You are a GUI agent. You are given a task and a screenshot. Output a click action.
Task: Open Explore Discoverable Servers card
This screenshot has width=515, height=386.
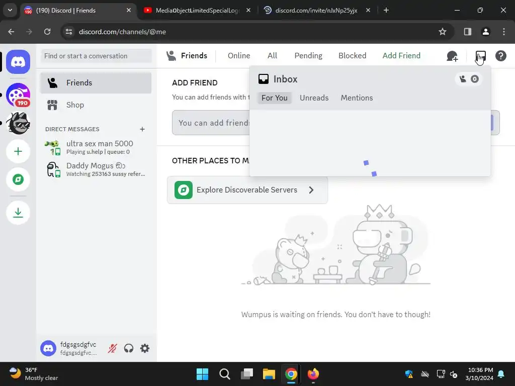coord(247,190)
